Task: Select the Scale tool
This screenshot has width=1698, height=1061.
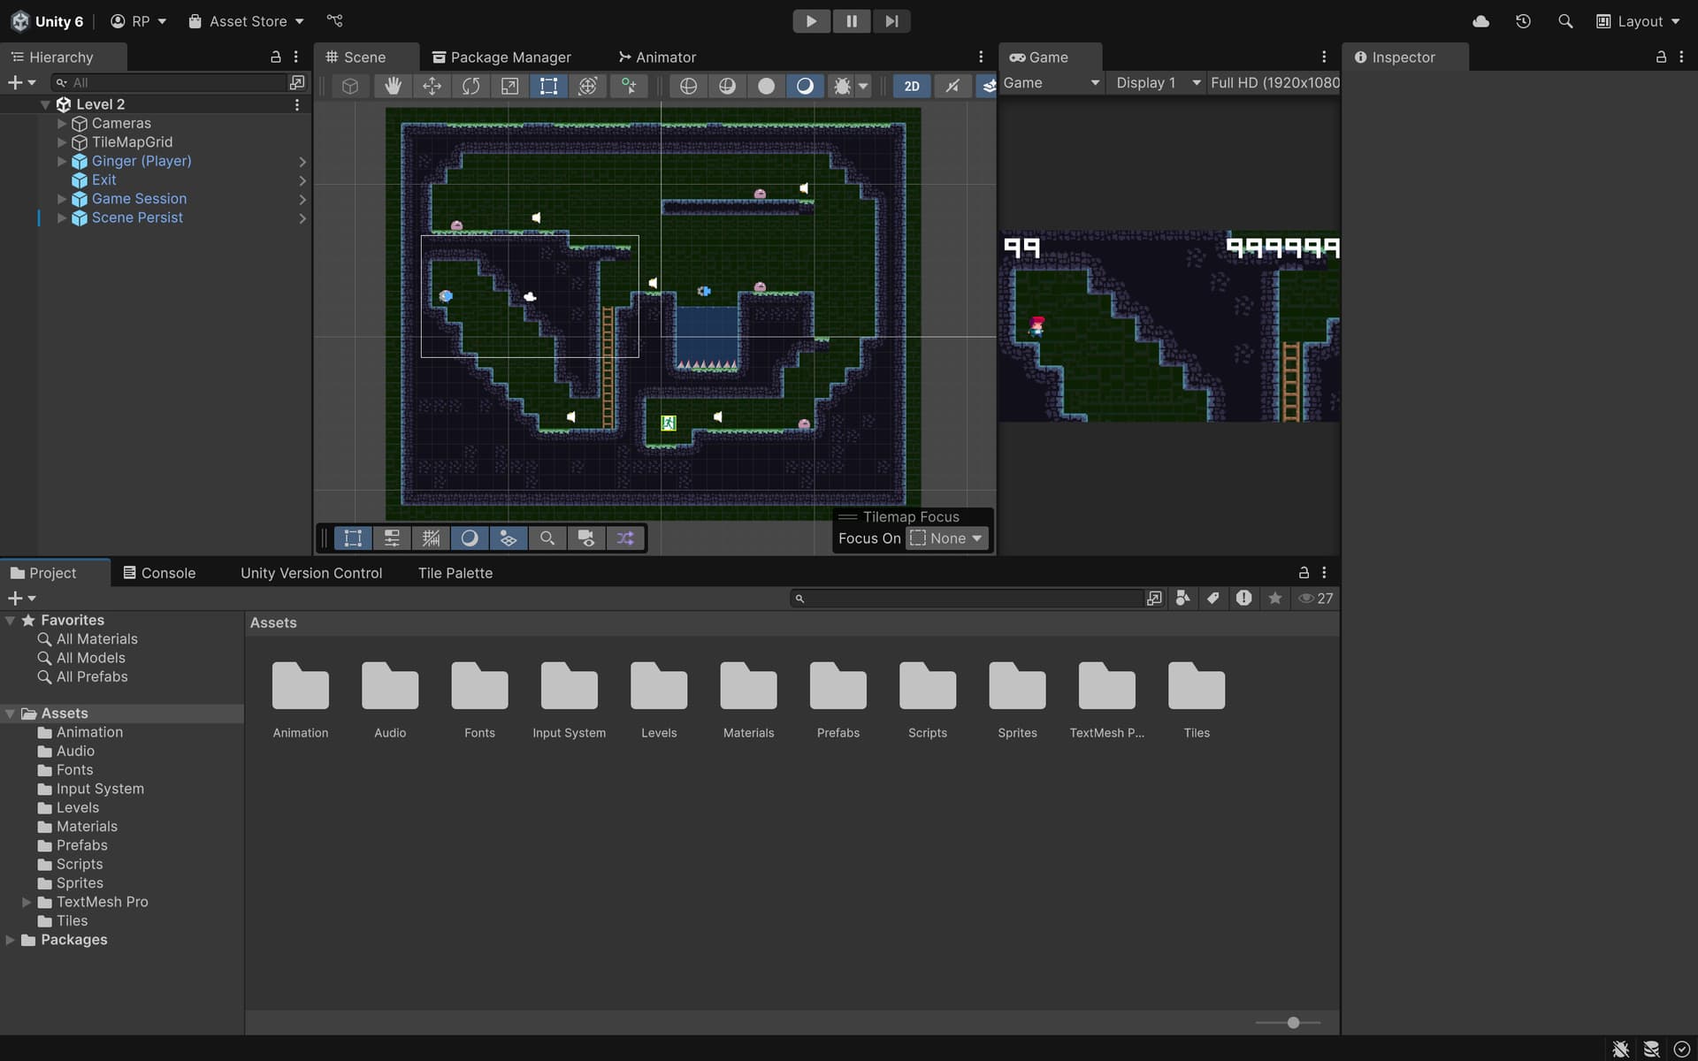Action: (x=509, y=86)
